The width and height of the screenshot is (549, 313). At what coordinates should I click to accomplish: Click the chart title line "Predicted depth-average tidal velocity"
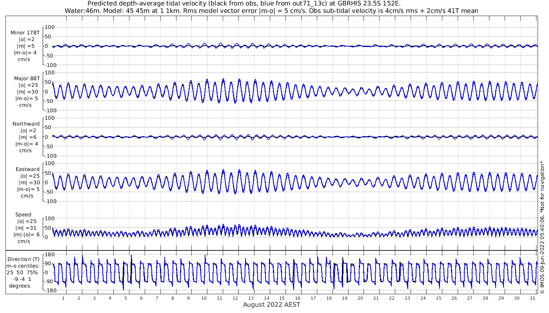pyautogui.click(x=244, y=4)
